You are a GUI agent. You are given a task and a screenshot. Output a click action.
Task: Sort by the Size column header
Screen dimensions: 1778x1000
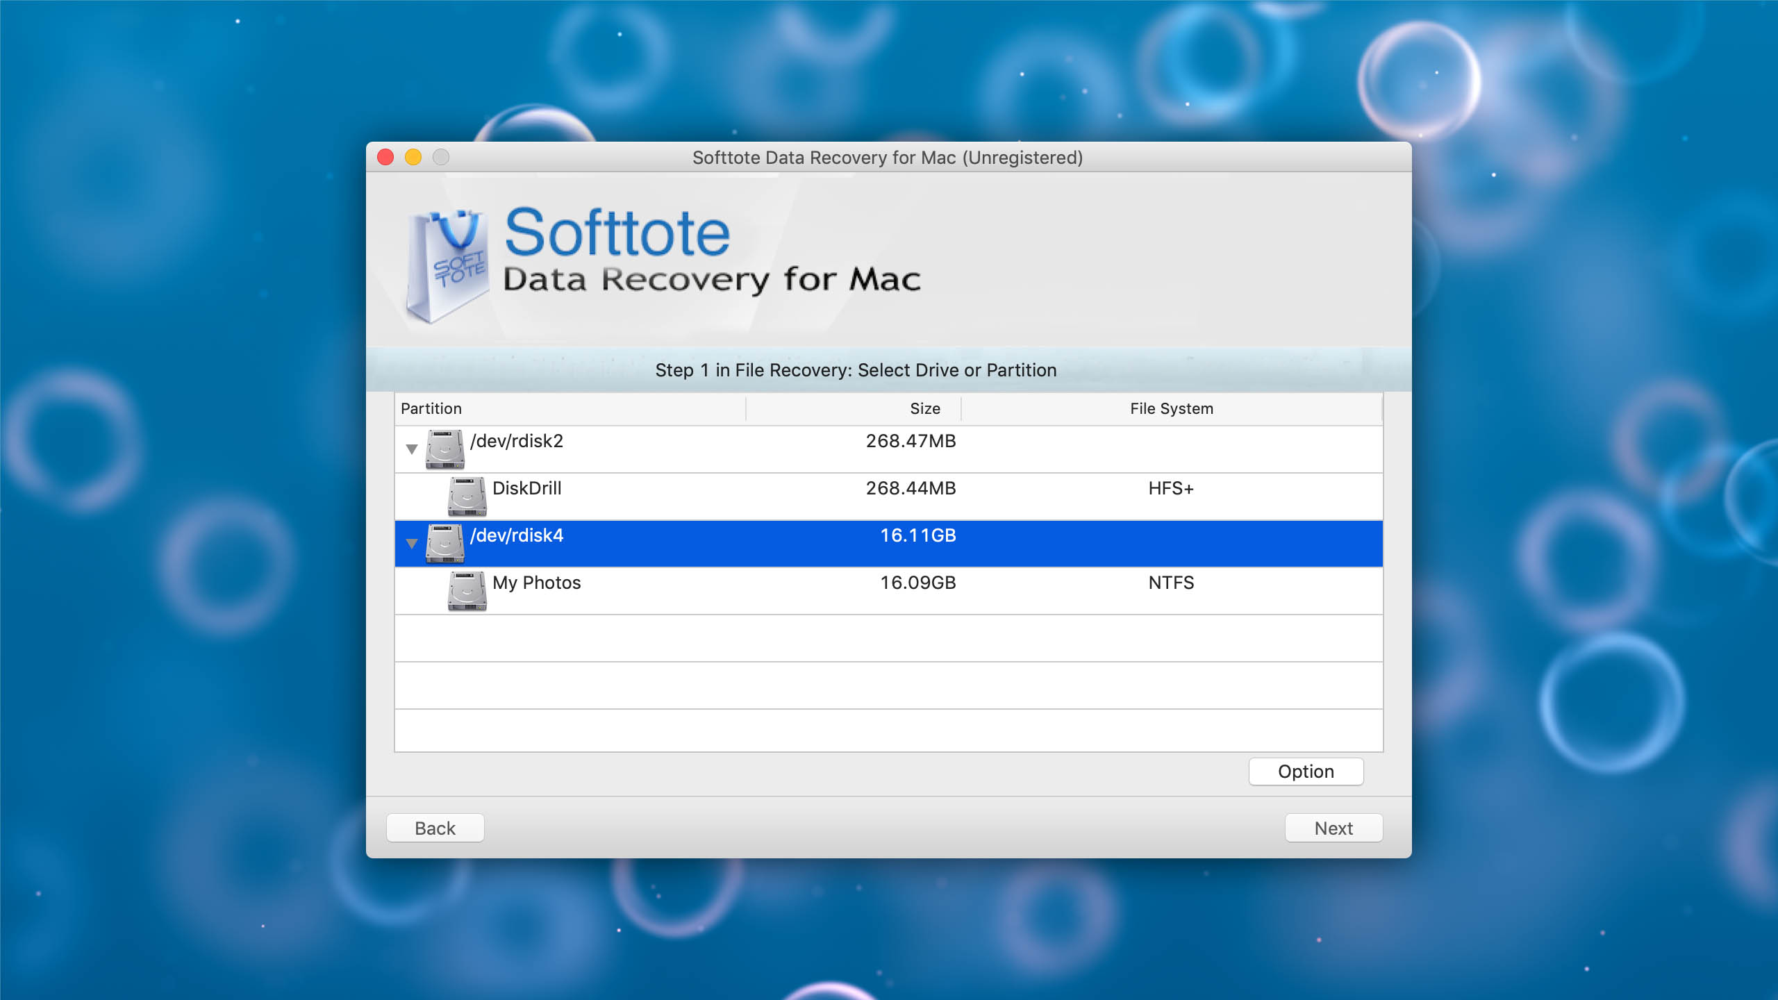pos(854,408)
